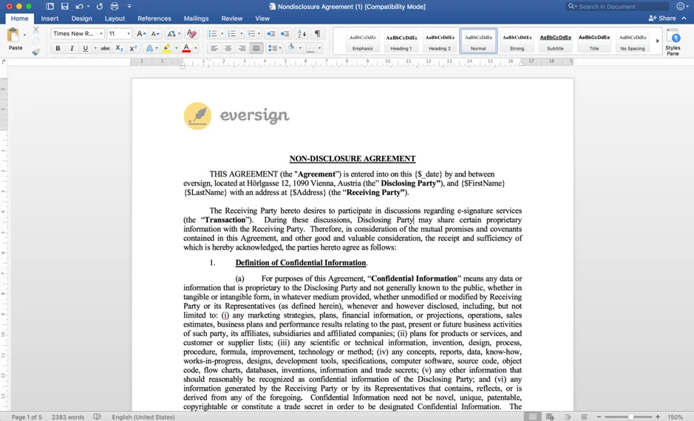The height and width of the screenshot is (421, 694).
Task: Click the print icon in title bar
Action: [115, 6]
